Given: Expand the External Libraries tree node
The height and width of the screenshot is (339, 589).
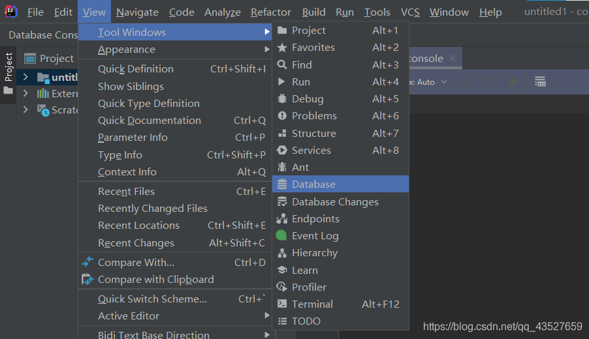Looking at the screenshot, I should pyautogui.click(x=25, y=94).
